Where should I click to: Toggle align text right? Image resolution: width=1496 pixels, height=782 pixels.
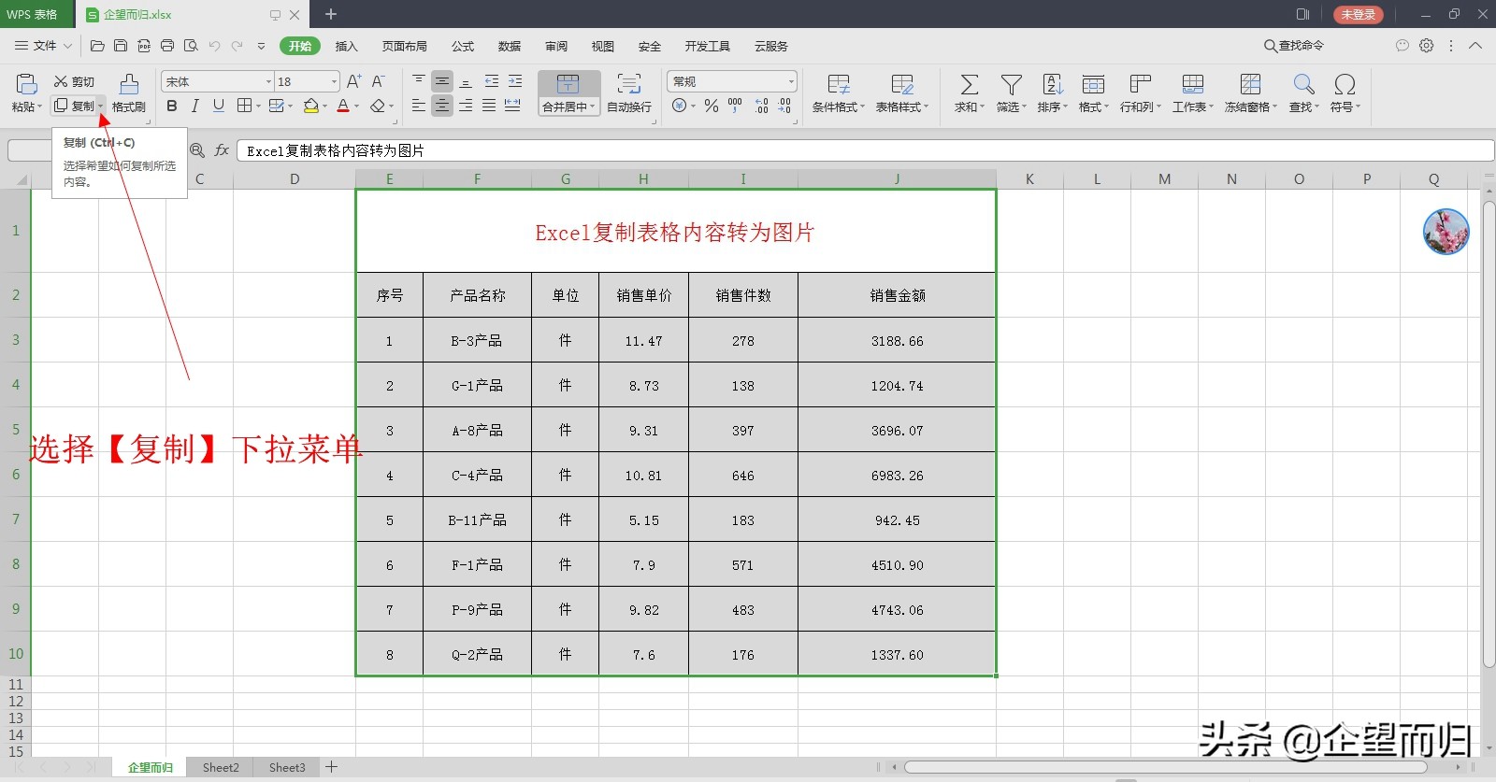point(466,106)
